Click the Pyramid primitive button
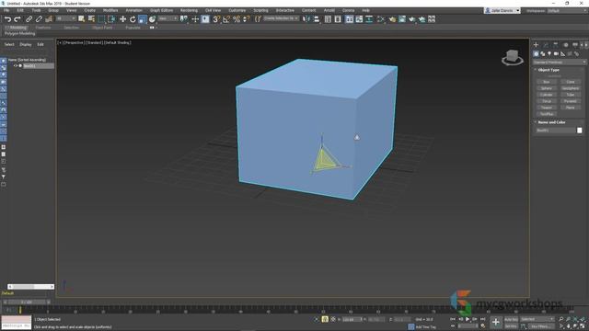 [x=571, y=101]
